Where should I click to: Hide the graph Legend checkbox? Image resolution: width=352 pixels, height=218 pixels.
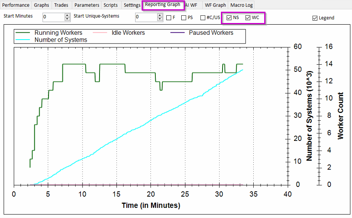(315, 18)
